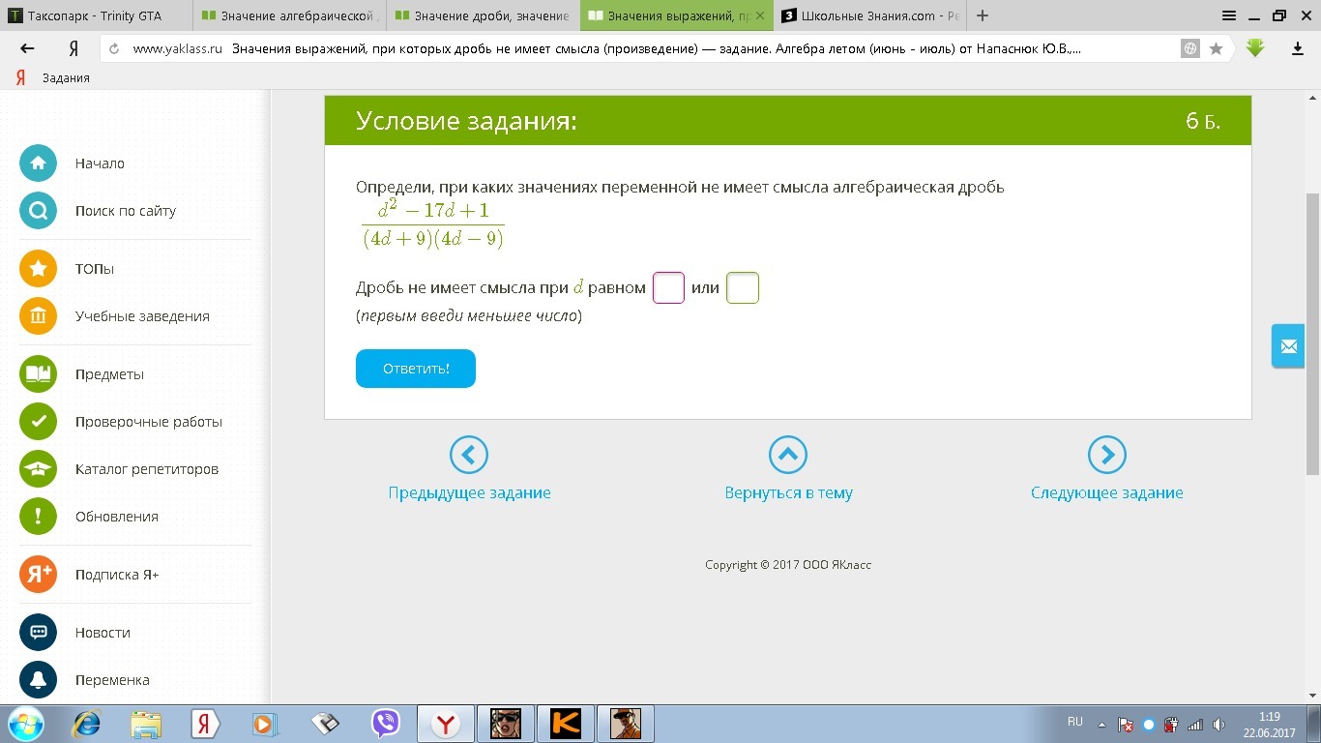Click Проверочные работы checkmark icon

39,422
